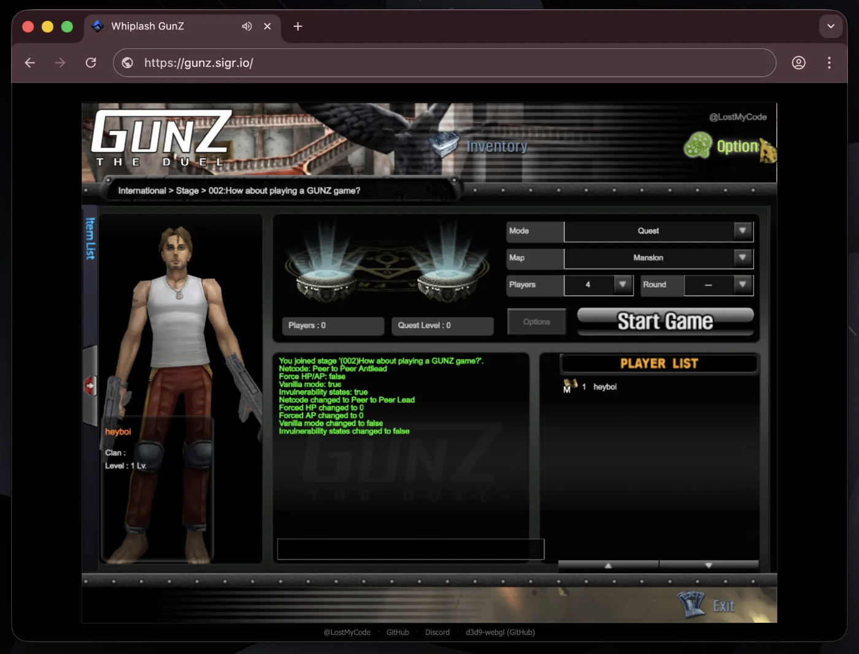The image size is (859, 654).
Task: Go back in browser history
Action: point(29,63)
